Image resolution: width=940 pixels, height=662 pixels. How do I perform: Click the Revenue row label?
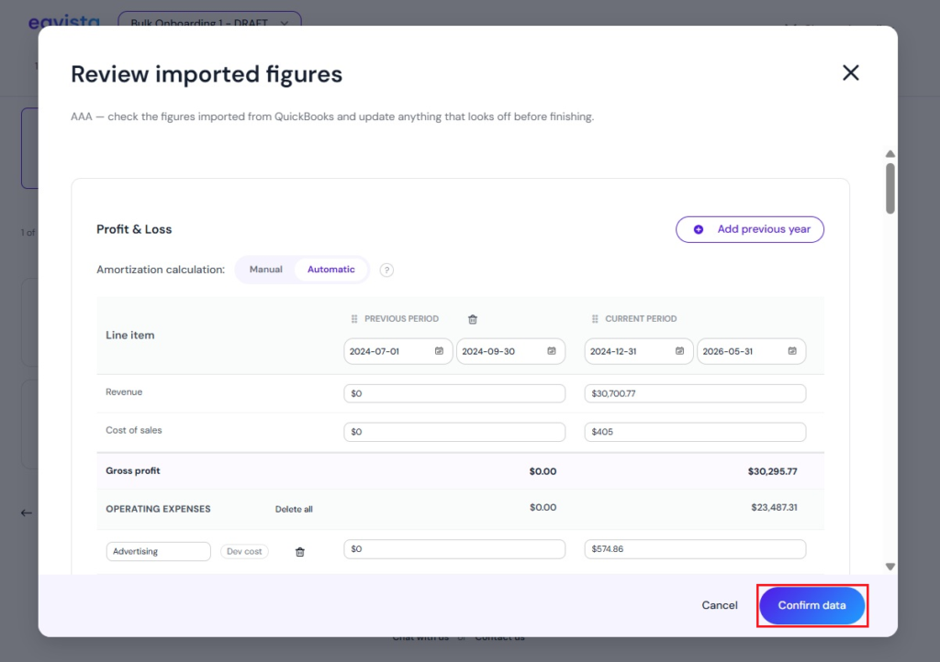[124, 392]
